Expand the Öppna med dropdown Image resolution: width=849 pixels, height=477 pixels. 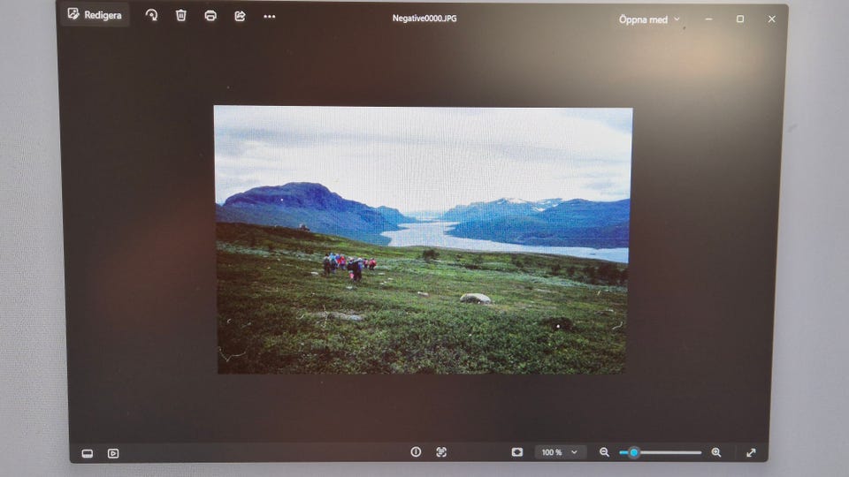tap(648, 19)
